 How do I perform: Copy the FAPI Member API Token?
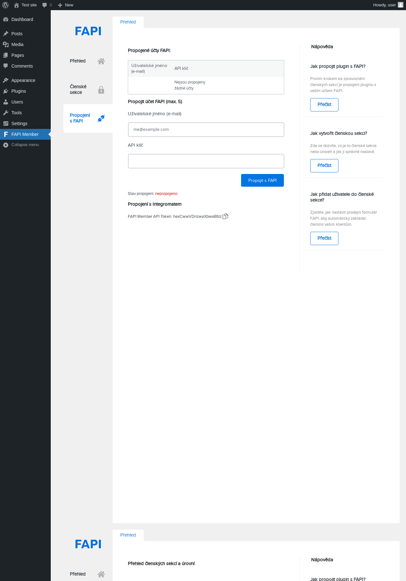coord(226,216)
